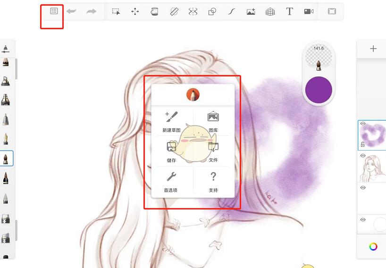Select the Flood Fill bucket tool
This screenshot has height=268, width=386.
pos(154,11)
